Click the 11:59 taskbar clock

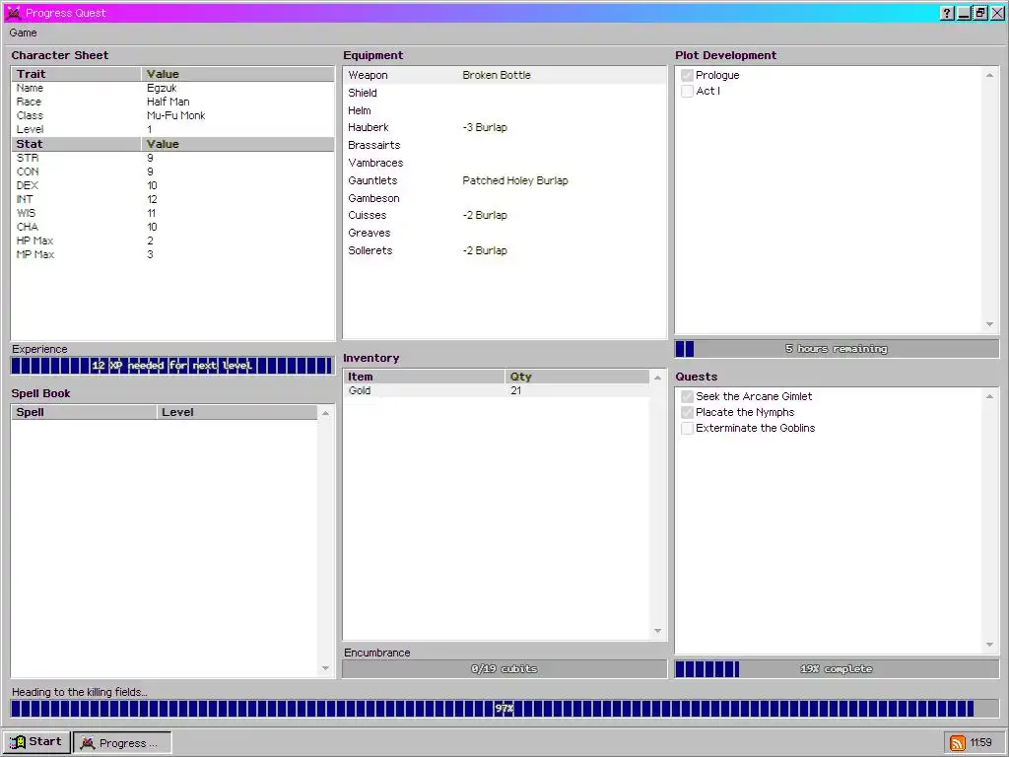[x=980, y=742]
